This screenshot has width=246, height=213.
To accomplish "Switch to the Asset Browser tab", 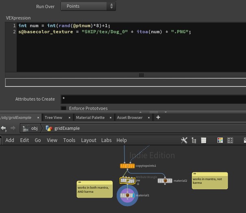I will coord(130,117).
